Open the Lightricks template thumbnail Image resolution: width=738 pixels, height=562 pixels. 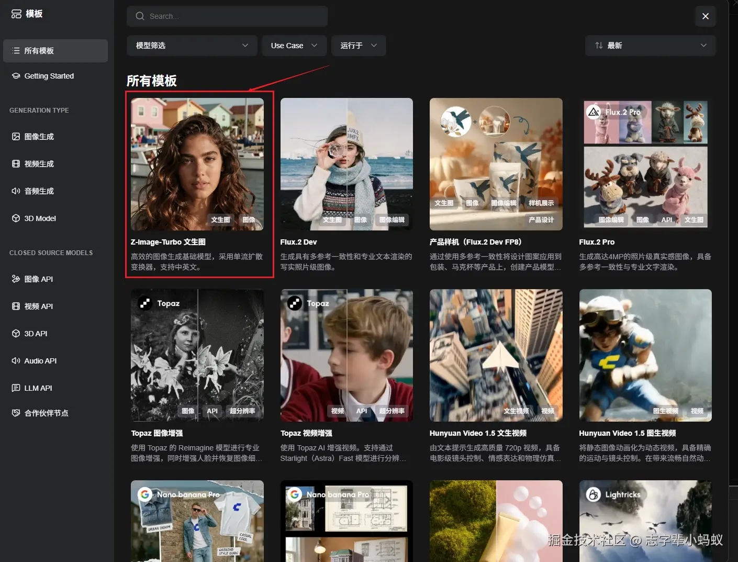(645, 521)
